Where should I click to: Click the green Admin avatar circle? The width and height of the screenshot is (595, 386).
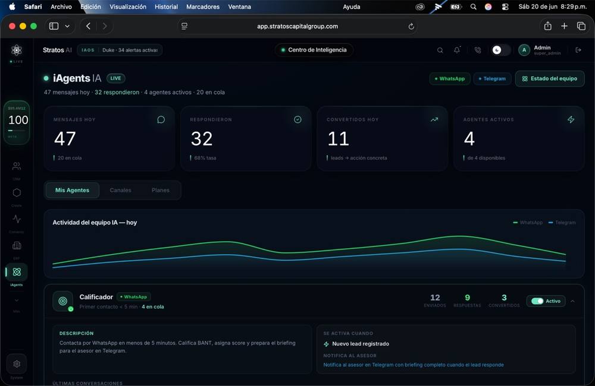click(x=524, y=50)
